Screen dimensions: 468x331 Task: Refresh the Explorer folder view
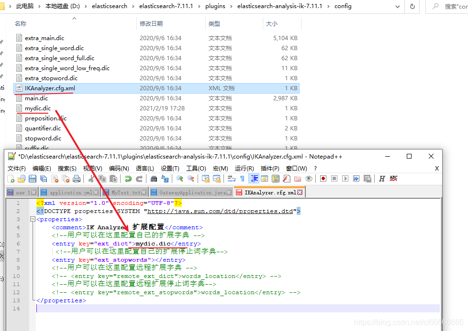coord(412,7)
